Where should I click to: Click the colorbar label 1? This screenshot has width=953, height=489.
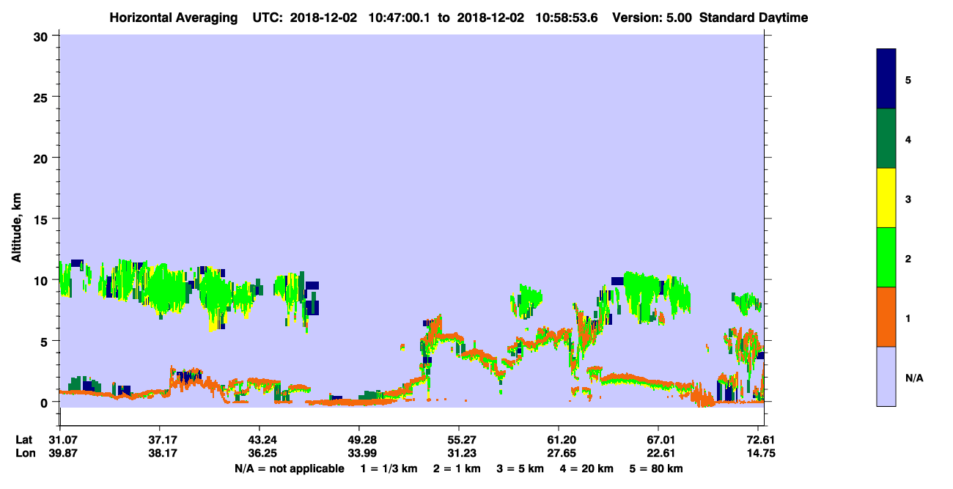pyautogui.click(x=908, y=317)
